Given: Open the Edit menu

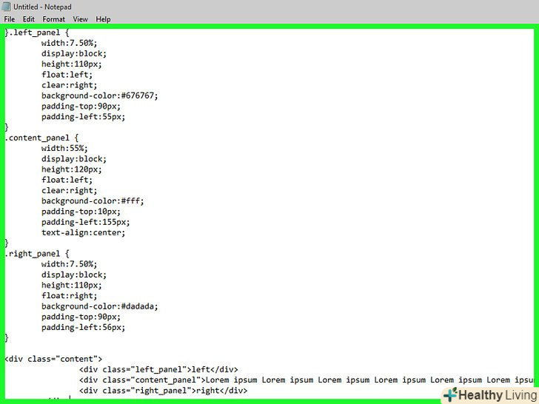Looking at the screenshot, I should tap(29, 19).
